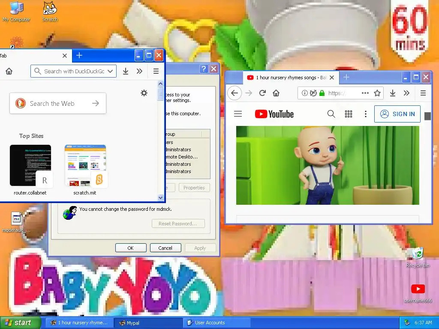Click the 6:37 AM taskbar clock
439x329 pixels.
423,323
